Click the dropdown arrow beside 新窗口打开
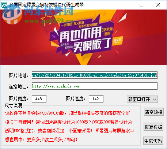This screenshot has height=149, width=167. coord(155,99)
